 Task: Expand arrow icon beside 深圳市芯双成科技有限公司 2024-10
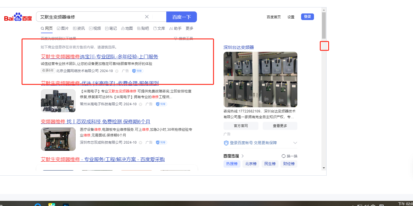141,142
